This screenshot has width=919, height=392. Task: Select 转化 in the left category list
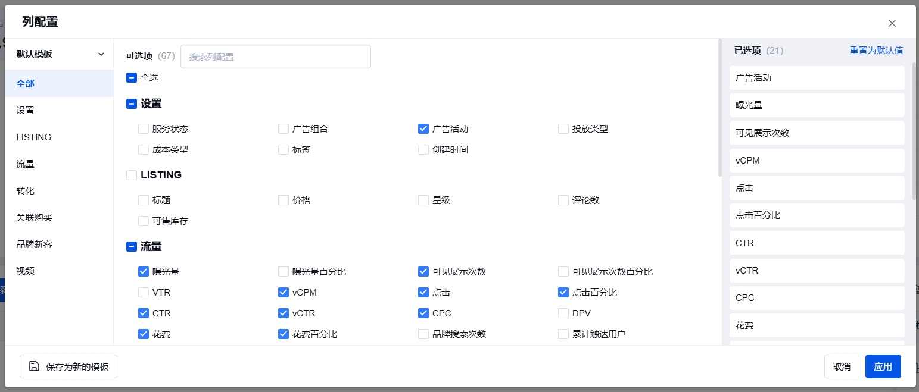(26, 191)
